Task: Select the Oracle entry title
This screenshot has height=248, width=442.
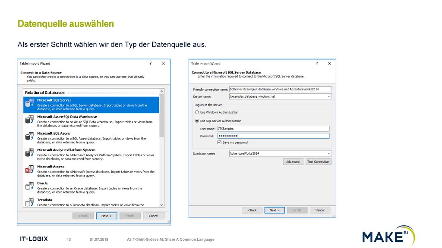Action: [42, 183]
